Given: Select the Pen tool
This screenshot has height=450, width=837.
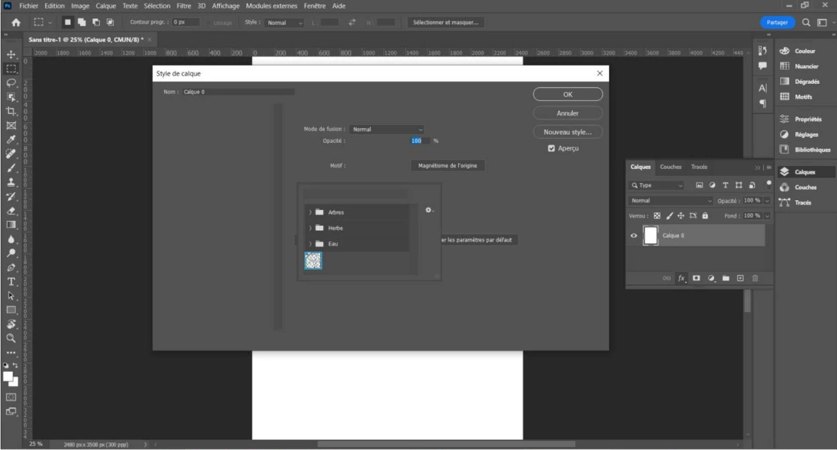Looking at the screenshot, I should click(x=11, y=267).
